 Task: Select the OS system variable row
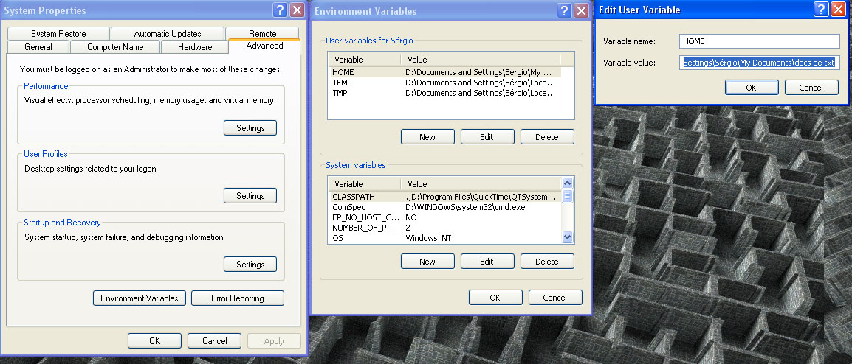pyautogui.click(x=444, y=238)
